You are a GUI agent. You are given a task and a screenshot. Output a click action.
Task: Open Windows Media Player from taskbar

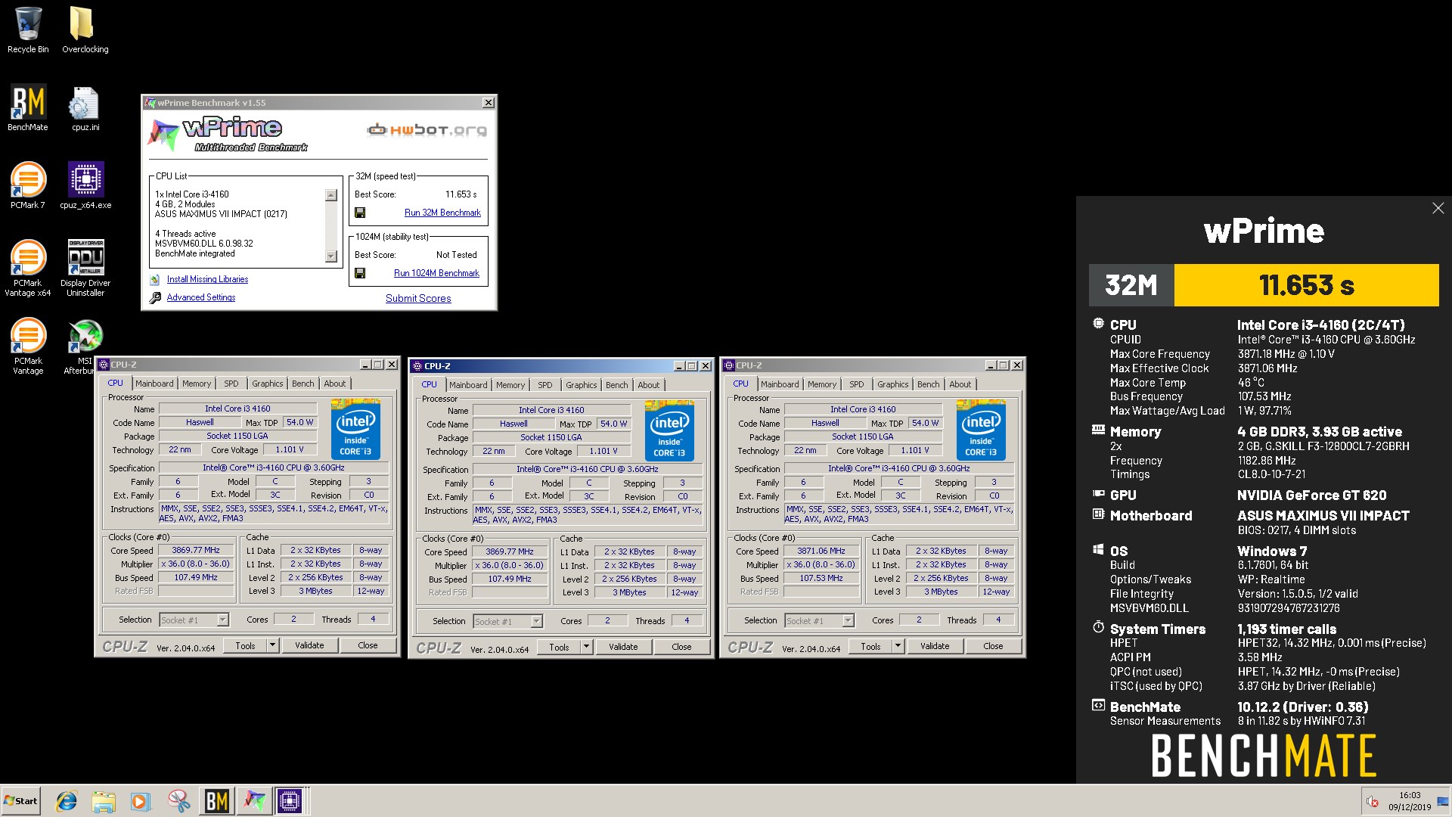[141, 801]
